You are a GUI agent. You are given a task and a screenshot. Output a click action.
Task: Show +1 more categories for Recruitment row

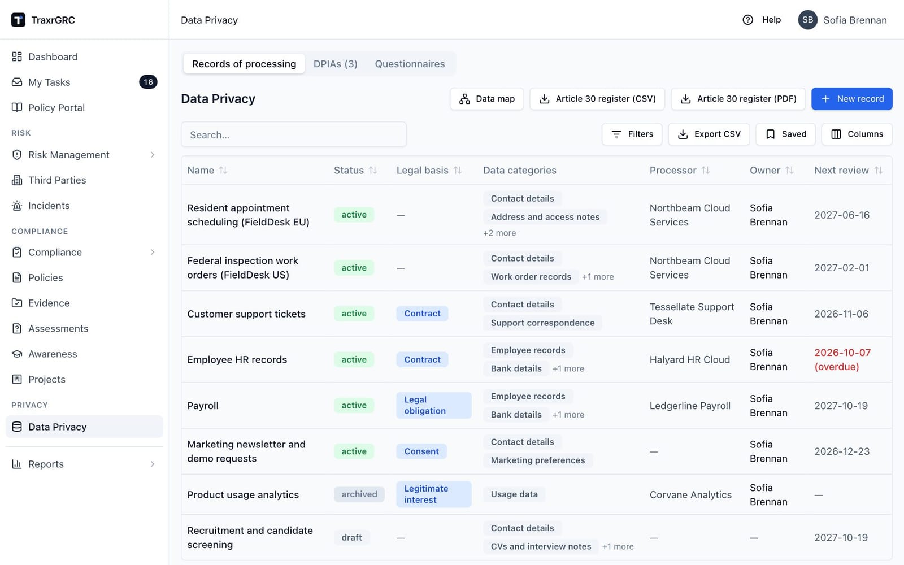[618, 546]
